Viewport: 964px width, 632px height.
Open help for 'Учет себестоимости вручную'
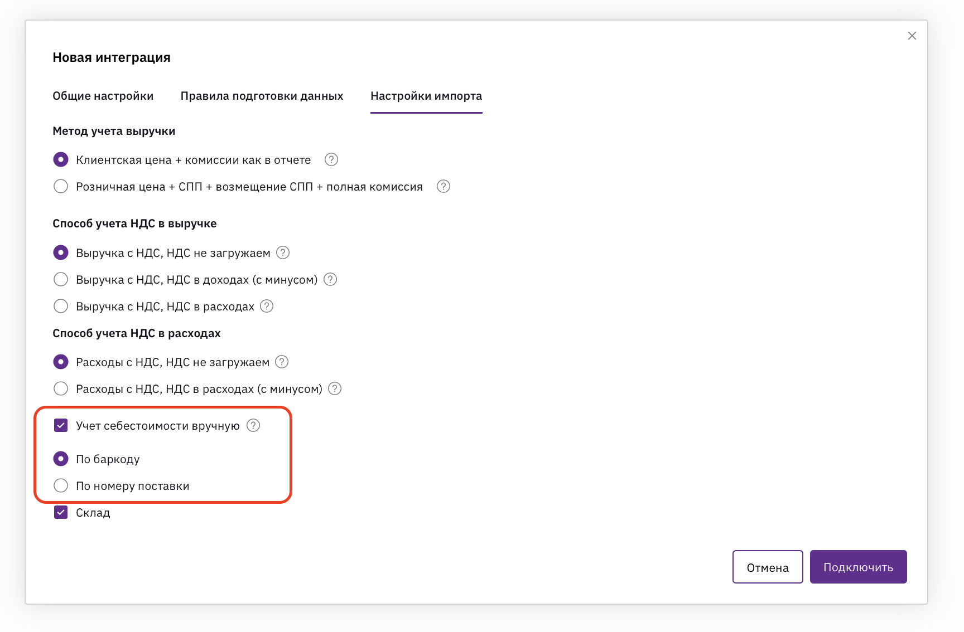[253, 426]
